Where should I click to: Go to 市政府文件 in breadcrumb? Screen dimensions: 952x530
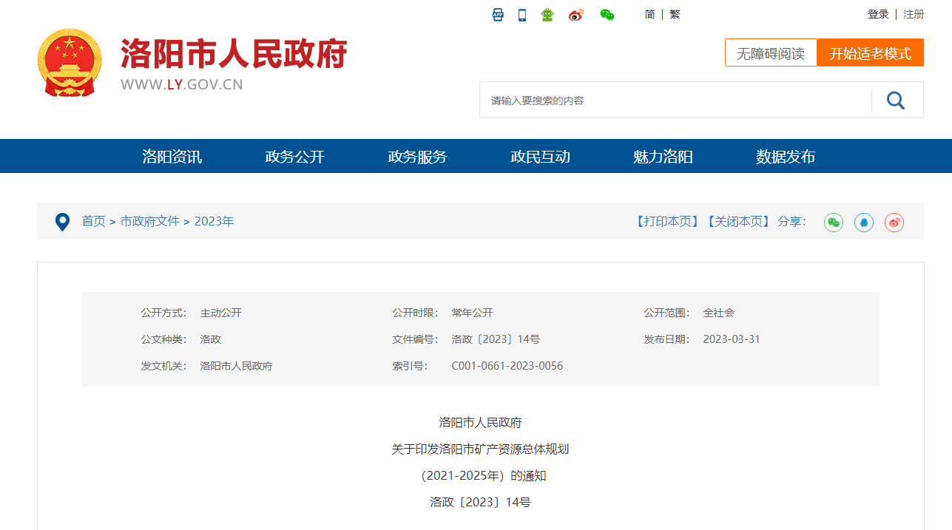coord(150,221)
